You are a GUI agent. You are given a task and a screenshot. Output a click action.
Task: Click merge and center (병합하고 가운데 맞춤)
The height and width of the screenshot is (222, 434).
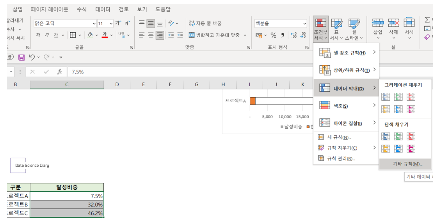215,35
